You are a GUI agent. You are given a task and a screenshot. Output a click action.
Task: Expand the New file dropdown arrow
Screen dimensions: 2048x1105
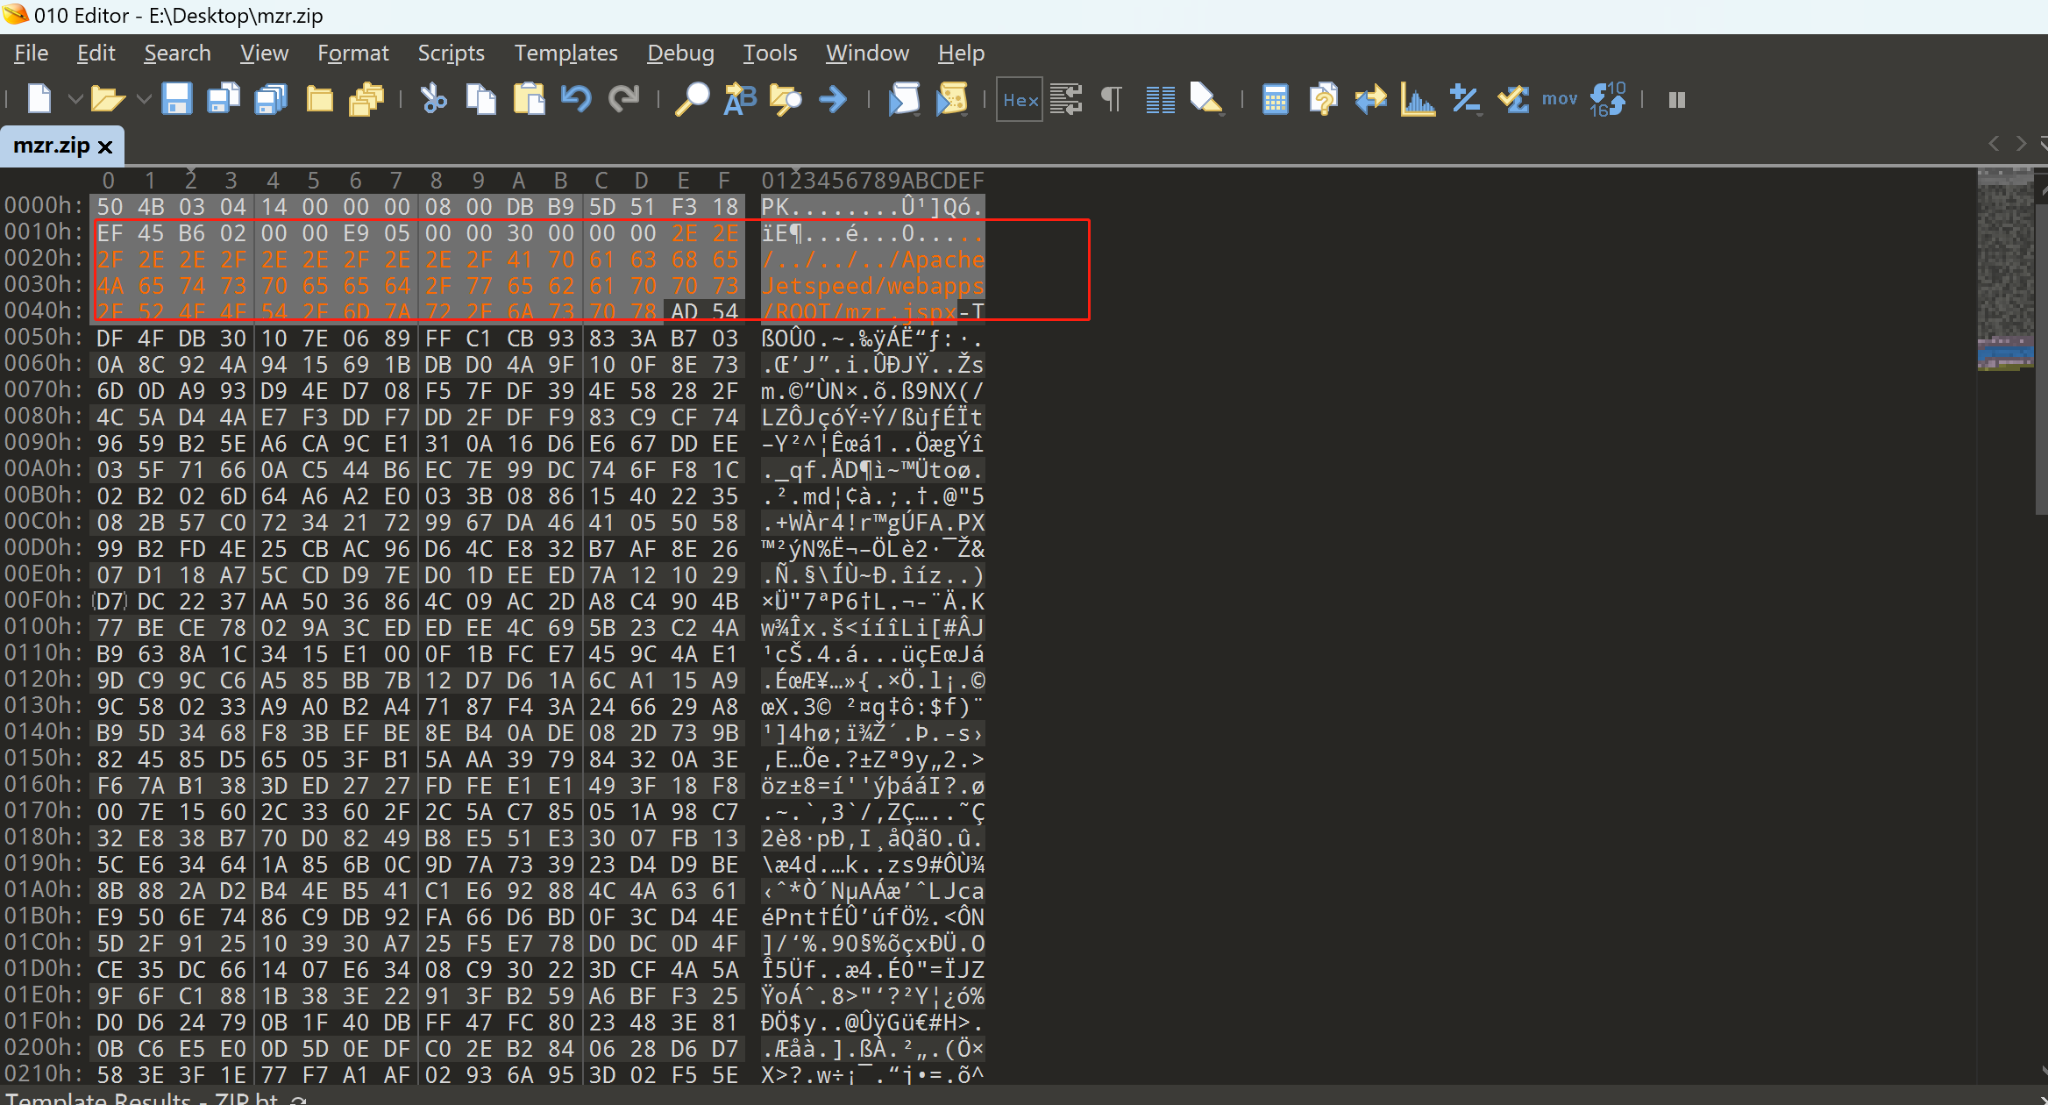pyautogui.click(x=75, y=99)
